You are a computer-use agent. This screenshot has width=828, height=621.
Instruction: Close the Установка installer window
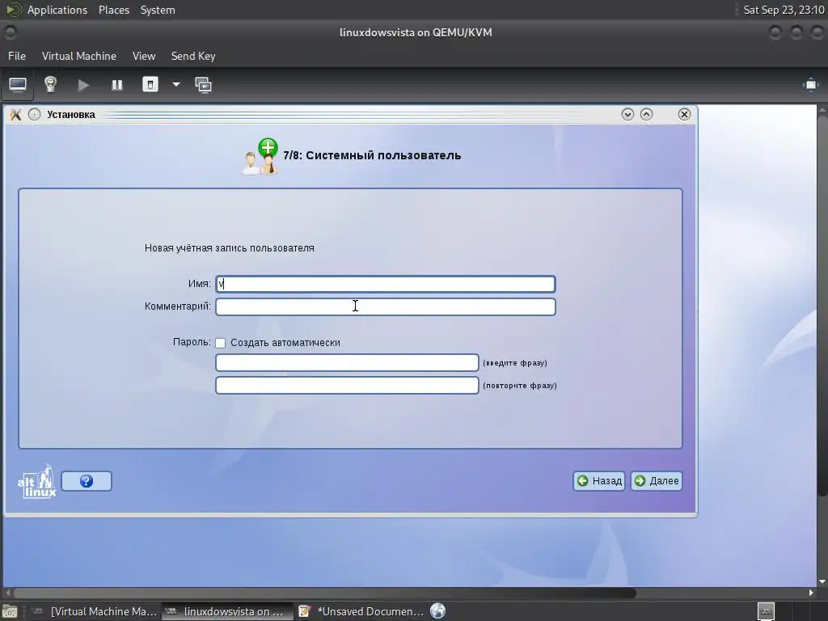pos(684,115)
